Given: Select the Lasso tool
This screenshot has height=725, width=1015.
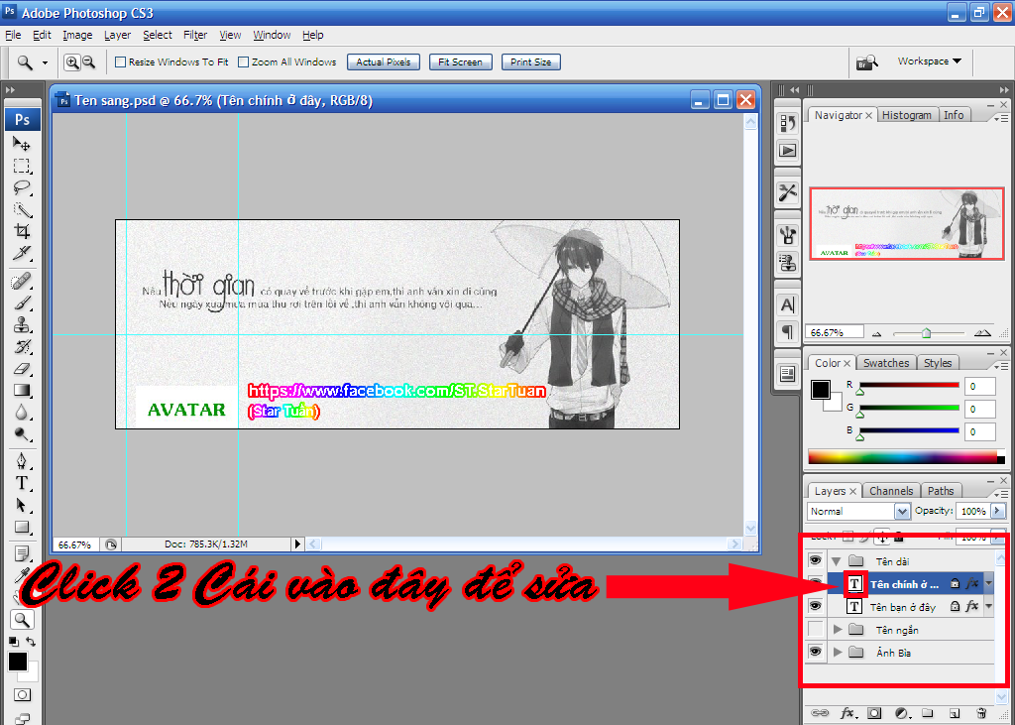Looking at the screenshot, I should (x=22, y=187).
